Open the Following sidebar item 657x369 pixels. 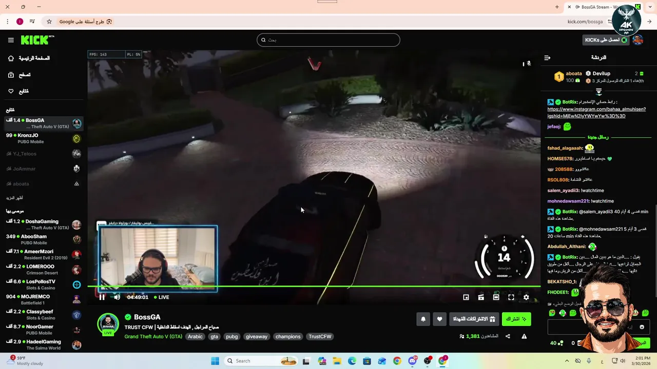pos(18,91)
